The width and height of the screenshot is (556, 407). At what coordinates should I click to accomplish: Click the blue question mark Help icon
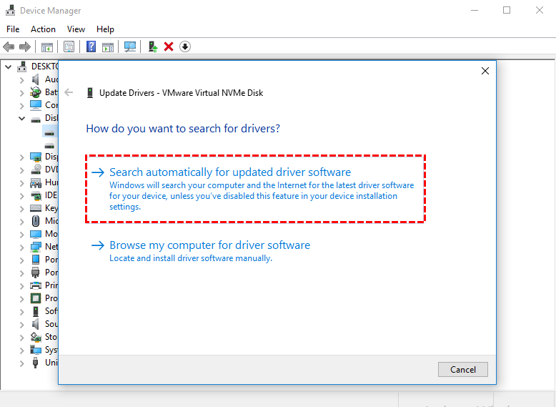(x=91, y=47)
